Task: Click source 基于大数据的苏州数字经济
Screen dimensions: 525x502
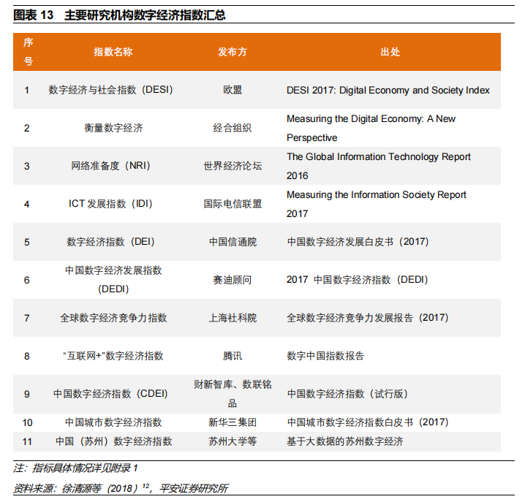Action: point(345,441)
